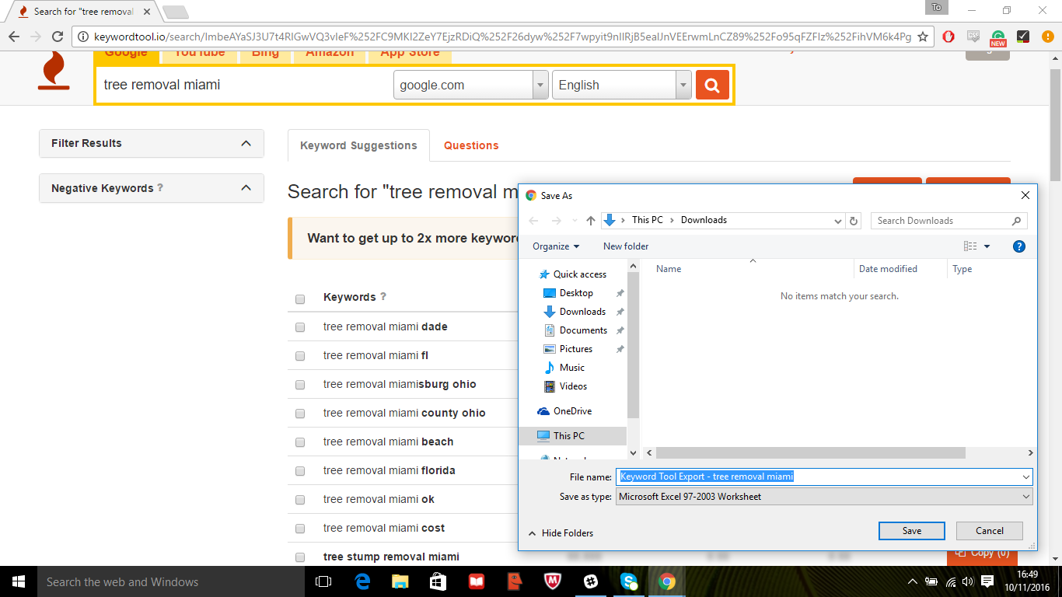This screenshot has width=1062, height=597.
Task: Go back in Chrome browser
Action: pos(14,37)
